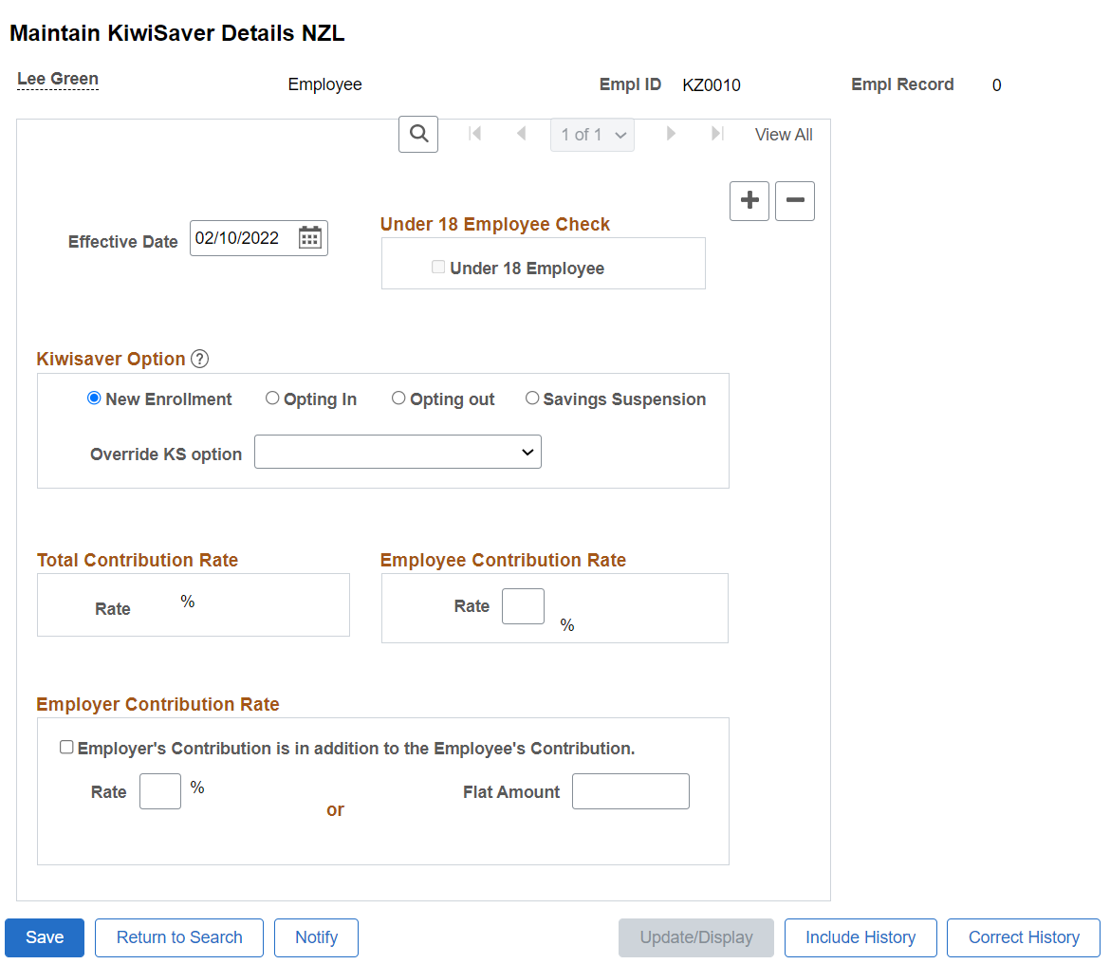Click the Save button

(x=45, y=937)
